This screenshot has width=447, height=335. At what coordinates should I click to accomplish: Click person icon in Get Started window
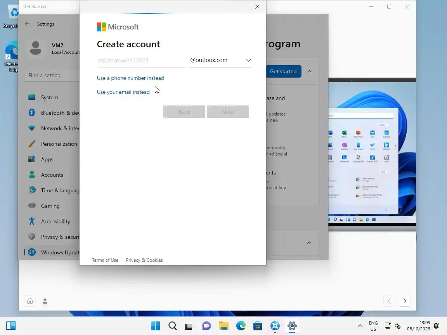pos(45,301)
